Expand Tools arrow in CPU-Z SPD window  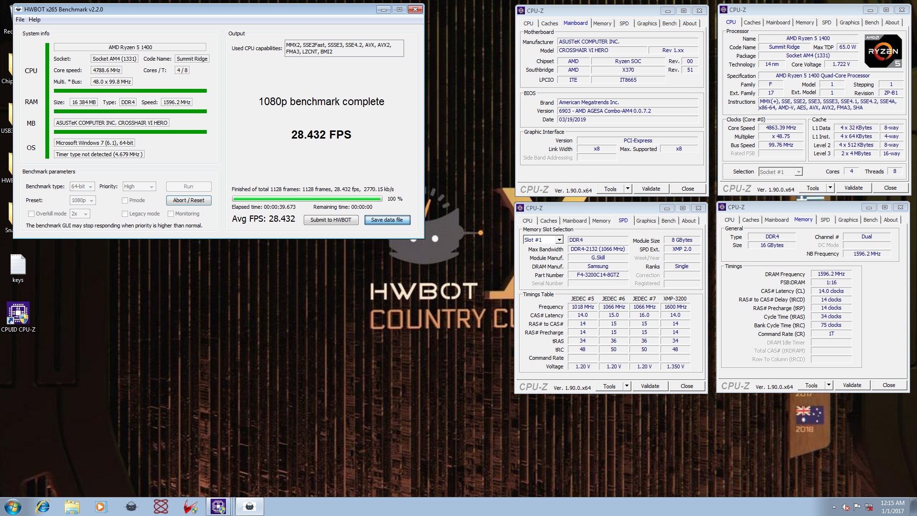[627, 387]
